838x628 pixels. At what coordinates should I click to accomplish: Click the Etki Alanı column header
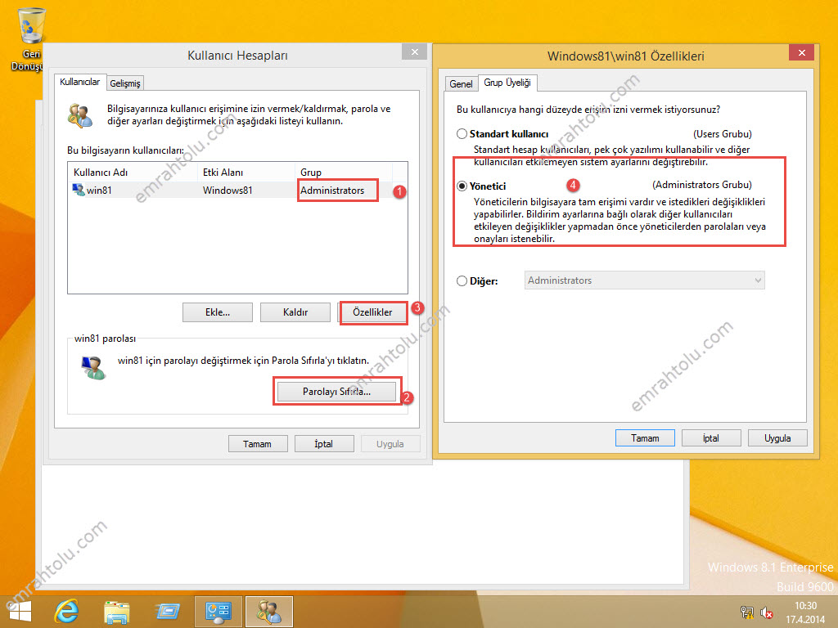[246, 172]
